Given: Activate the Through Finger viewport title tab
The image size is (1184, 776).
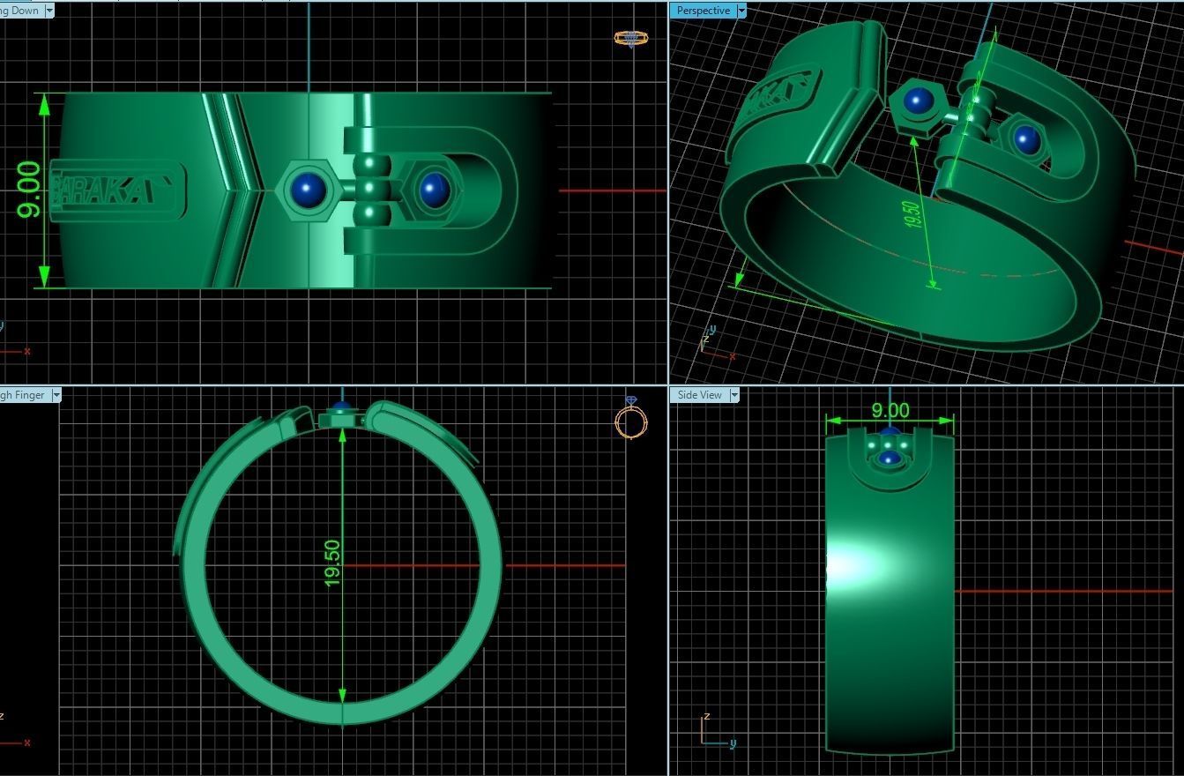Looking at the screenshot, I should point(25,395).
